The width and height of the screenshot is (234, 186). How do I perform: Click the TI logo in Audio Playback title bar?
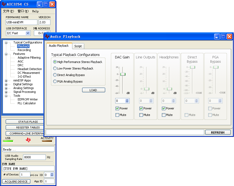point(47,36)
